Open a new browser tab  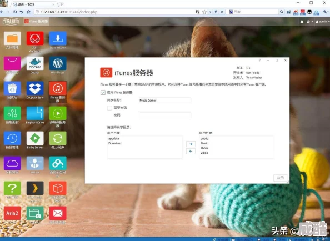pyautogui.click(x=62, y=4)
